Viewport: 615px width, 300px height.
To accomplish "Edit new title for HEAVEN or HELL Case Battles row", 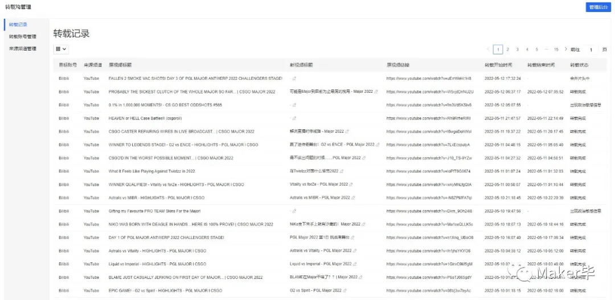I will [294, 118].
